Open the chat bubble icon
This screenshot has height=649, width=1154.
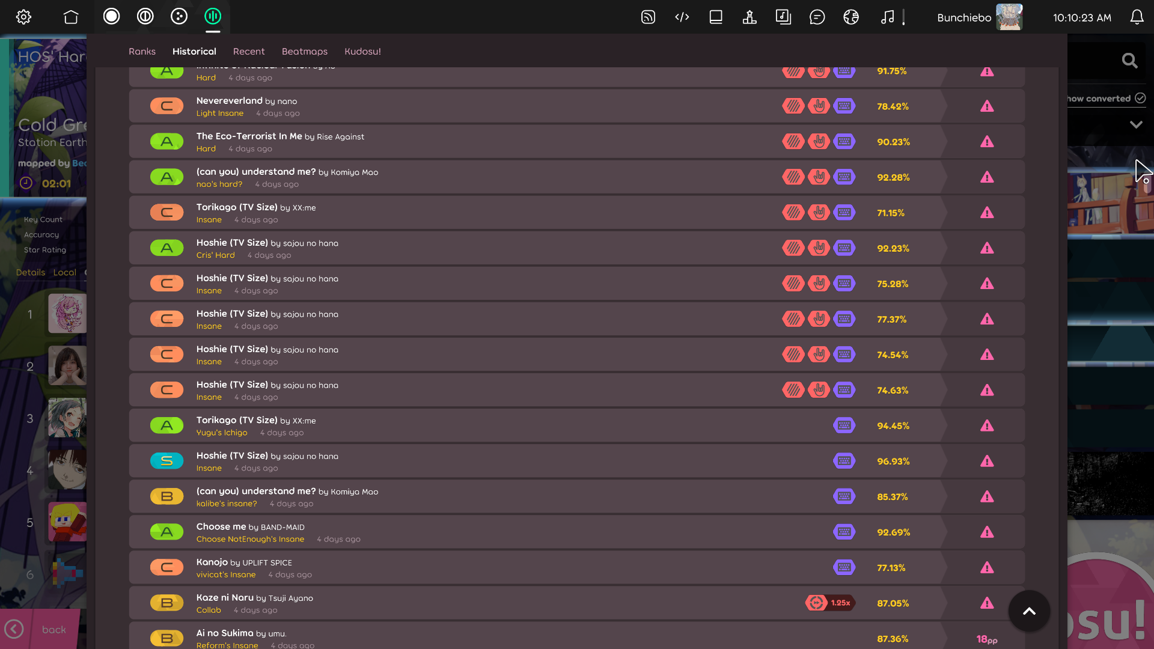pos(817,17)
